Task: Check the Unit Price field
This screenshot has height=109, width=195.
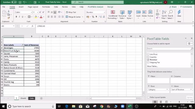Action: tap(148, 54)
